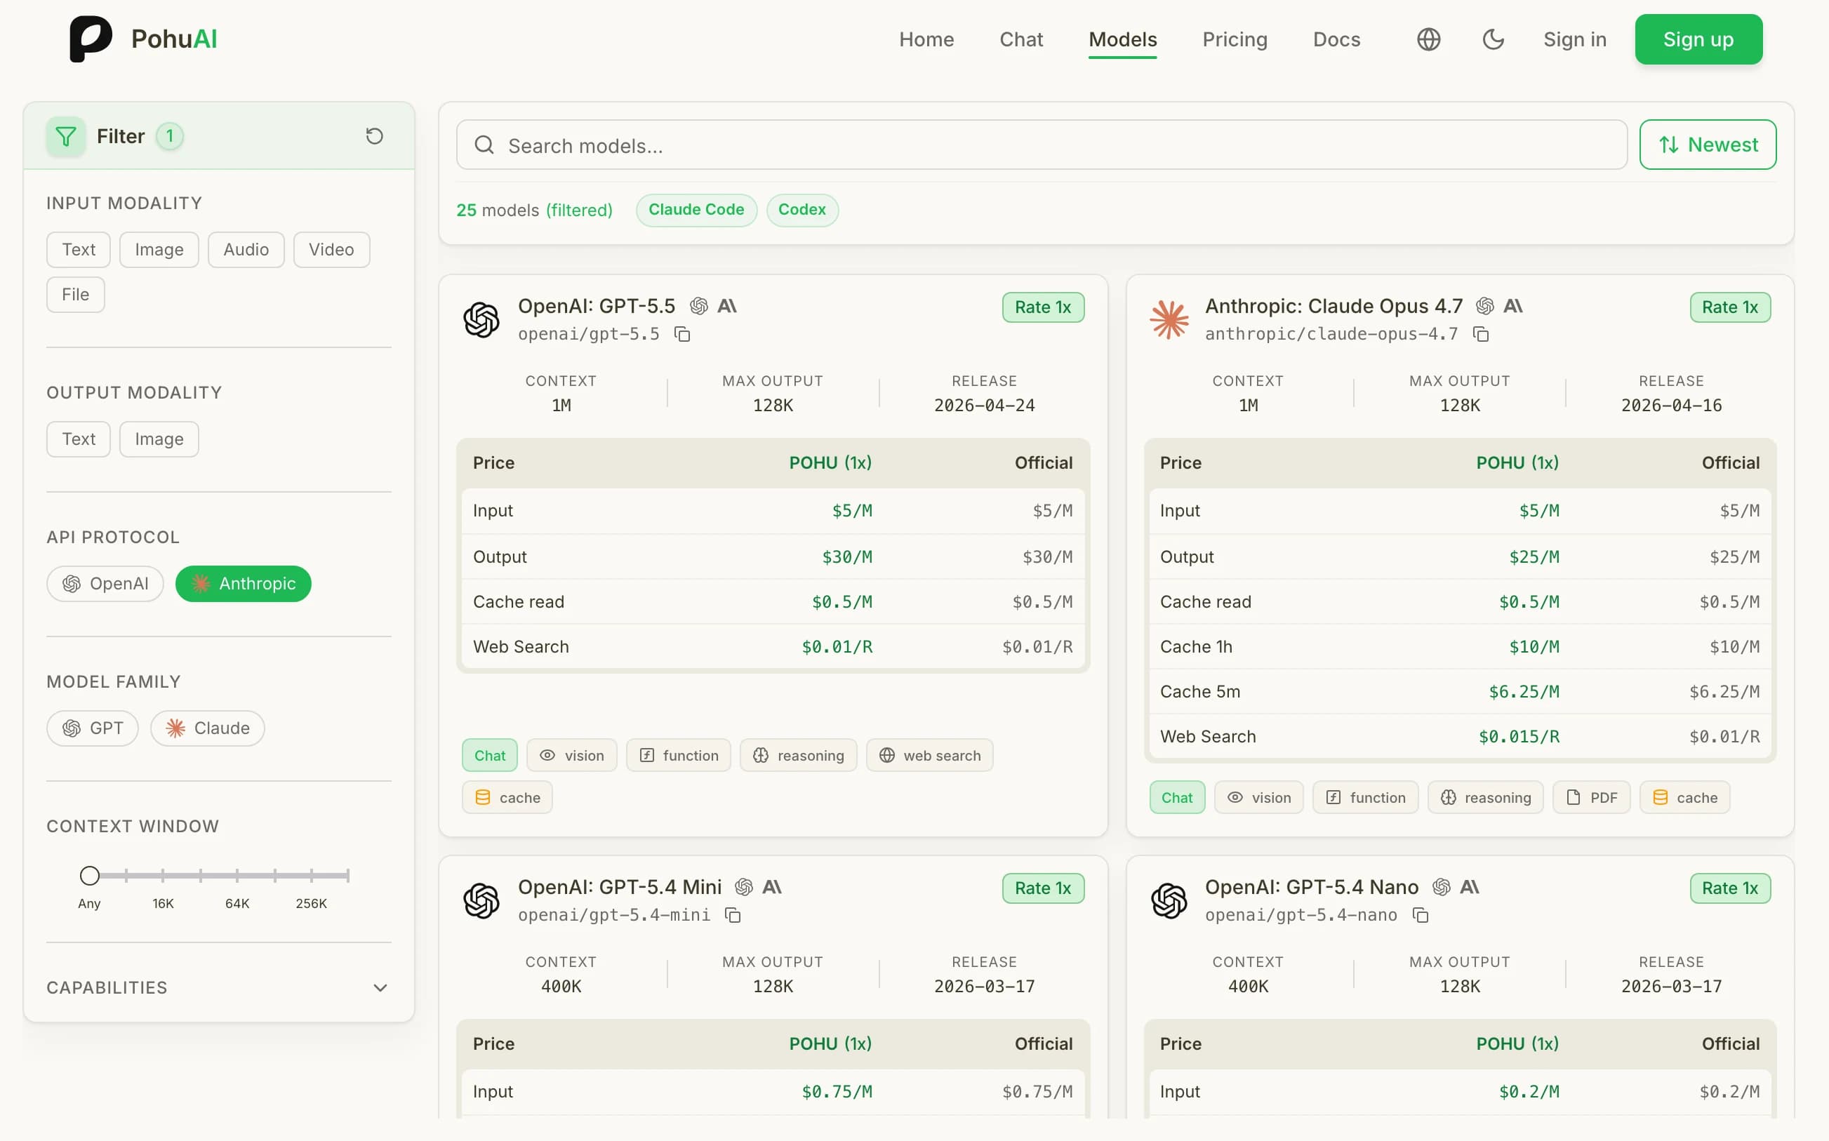Toggle Text input modality filter
This screenshot has height=1141, width=1829.
pyautogui.click(x=79, y=250)
